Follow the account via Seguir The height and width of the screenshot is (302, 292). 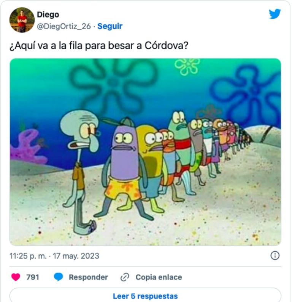[x=110, y=26]
